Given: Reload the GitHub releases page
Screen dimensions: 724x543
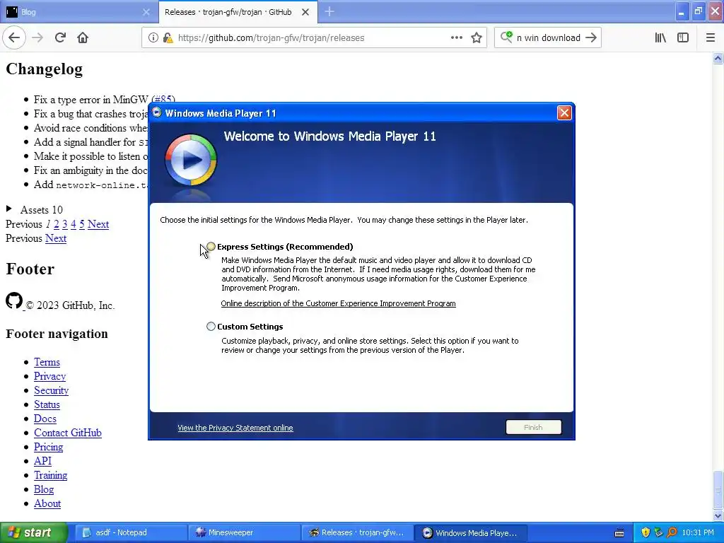Looking at the screenshot, I should click(60, 38).
